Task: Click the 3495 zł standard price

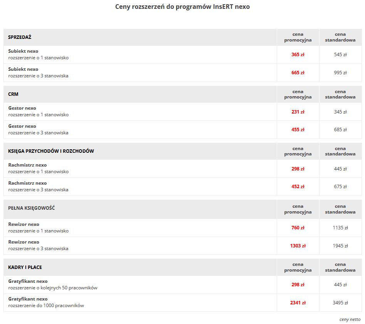Action: (x=340, y=303)
